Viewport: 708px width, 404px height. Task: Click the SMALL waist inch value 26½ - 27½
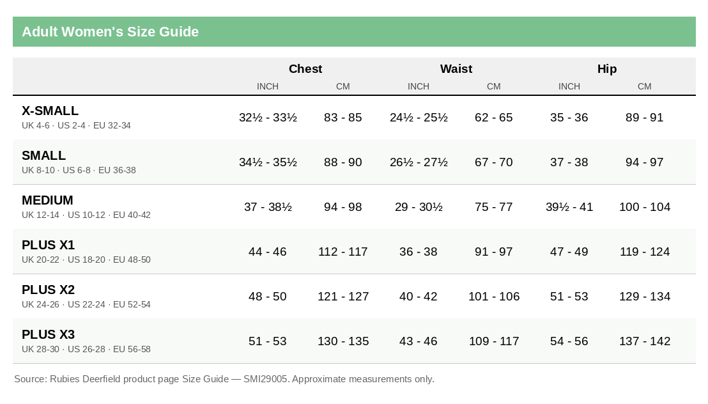(419, 162)
